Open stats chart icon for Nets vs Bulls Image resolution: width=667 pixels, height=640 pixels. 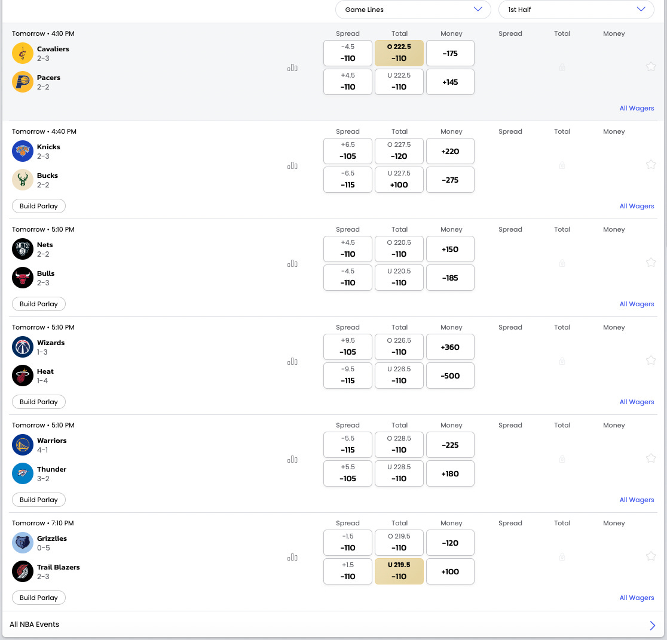click(x=292, y=263)
